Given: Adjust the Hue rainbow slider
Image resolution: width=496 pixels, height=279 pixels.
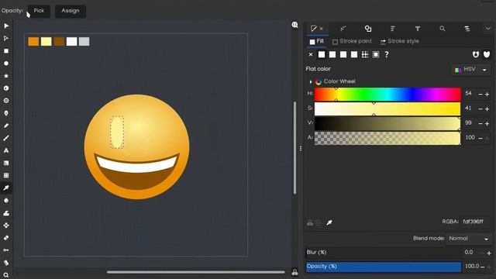Looking at the screenshot, I should [387, 94].
